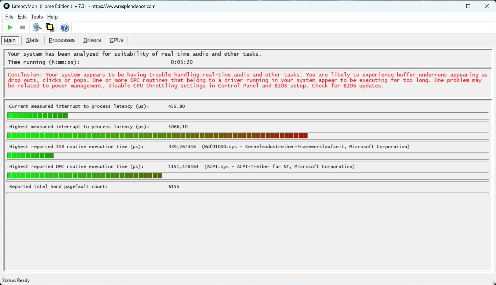Viewport: 496px width, 285px height.
Task: Click the LatencyMon app icon in title bar
Action: 7,6
